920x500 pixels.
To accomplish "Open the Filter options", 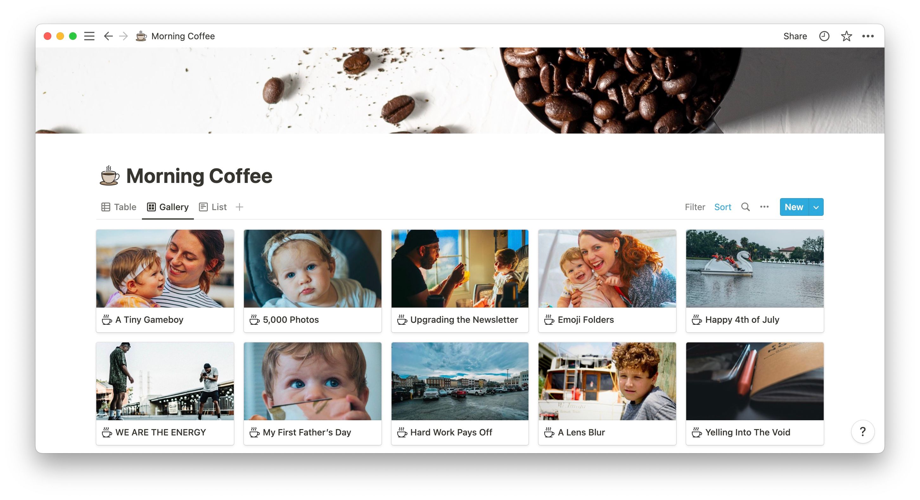I will coord(695,207).
